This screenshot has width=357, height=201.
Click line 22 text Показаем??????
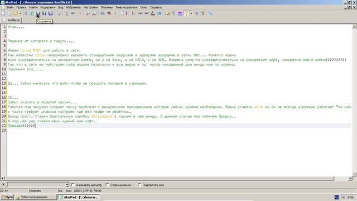pos(21,126)
